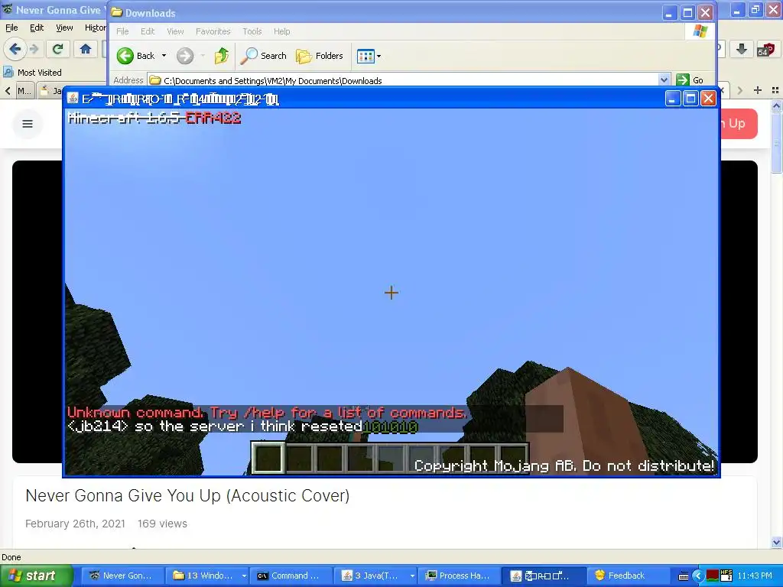
Task: Open the Windows Start menu
Action: (x=36, y=576)
